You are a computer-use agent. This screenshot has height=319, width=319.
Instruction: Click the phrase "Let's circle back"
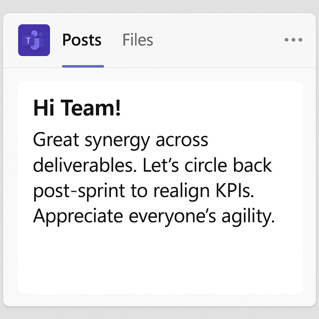207,165
